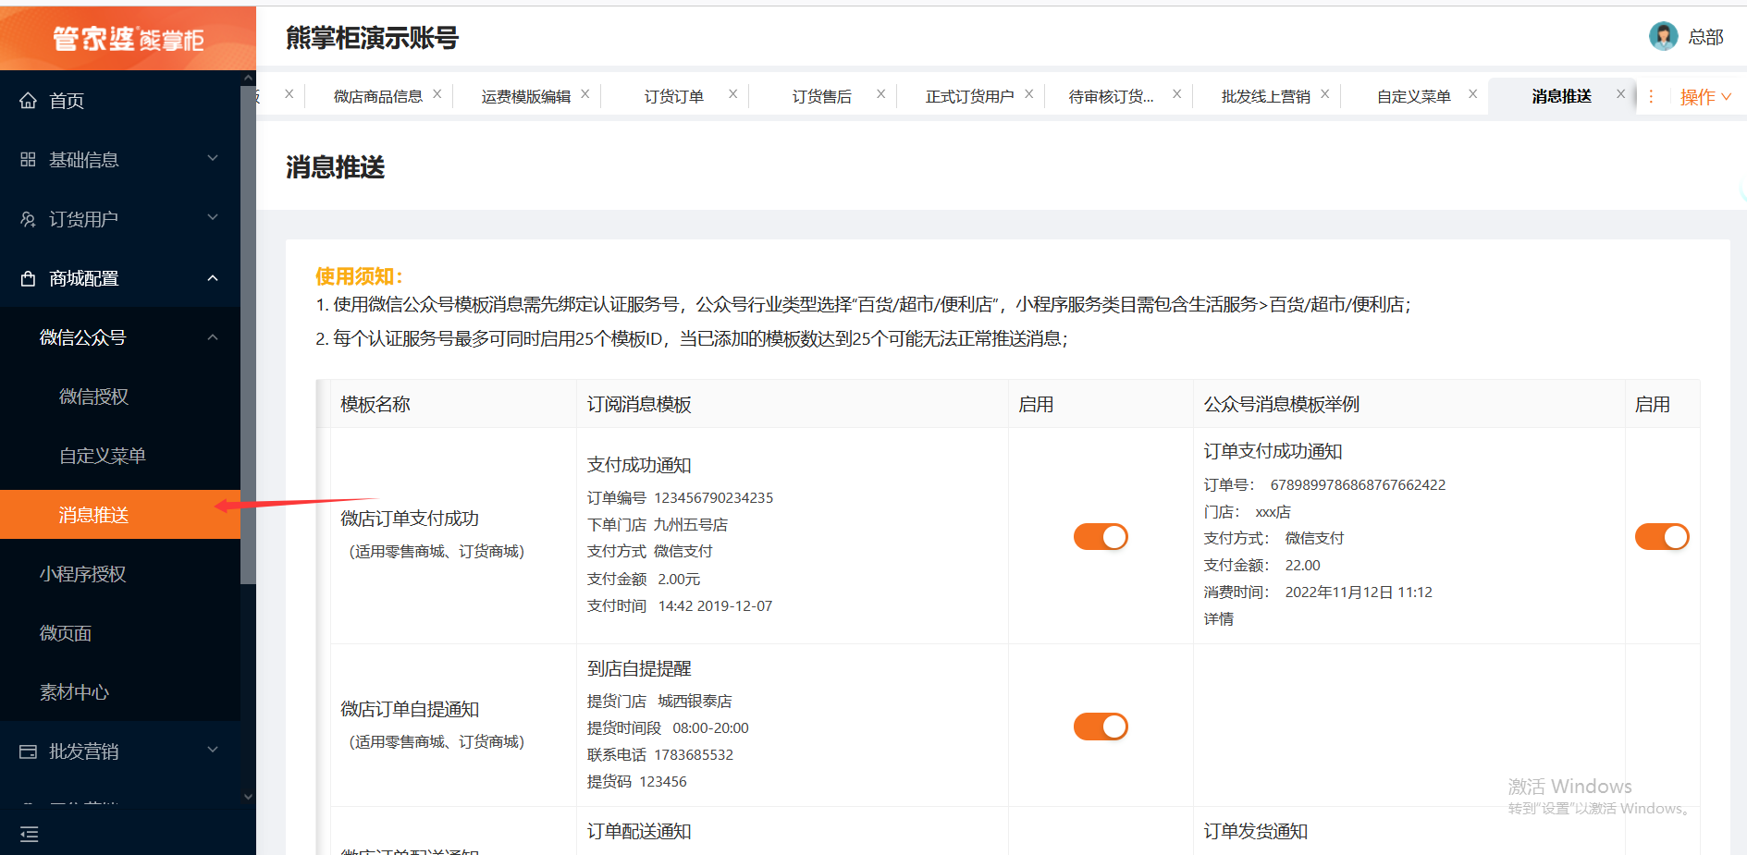Expand the 基础信息 sidebar section
Screen dimensions: 1747x855
120,160
